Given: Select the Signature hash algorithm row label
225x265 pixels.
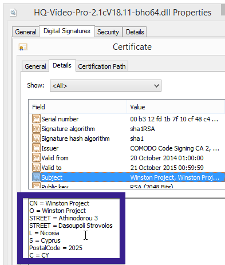Looking at the screenshot, I should (76, 139).
